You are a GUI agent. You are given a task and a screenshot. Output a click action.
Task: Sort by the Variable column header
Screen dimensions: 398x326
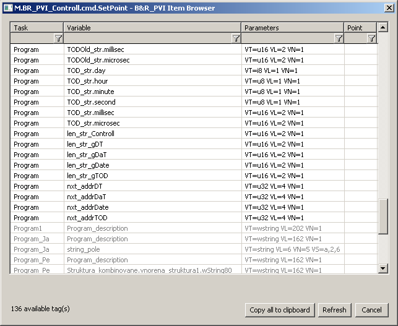pyautogui.click(x=152, y=28)
